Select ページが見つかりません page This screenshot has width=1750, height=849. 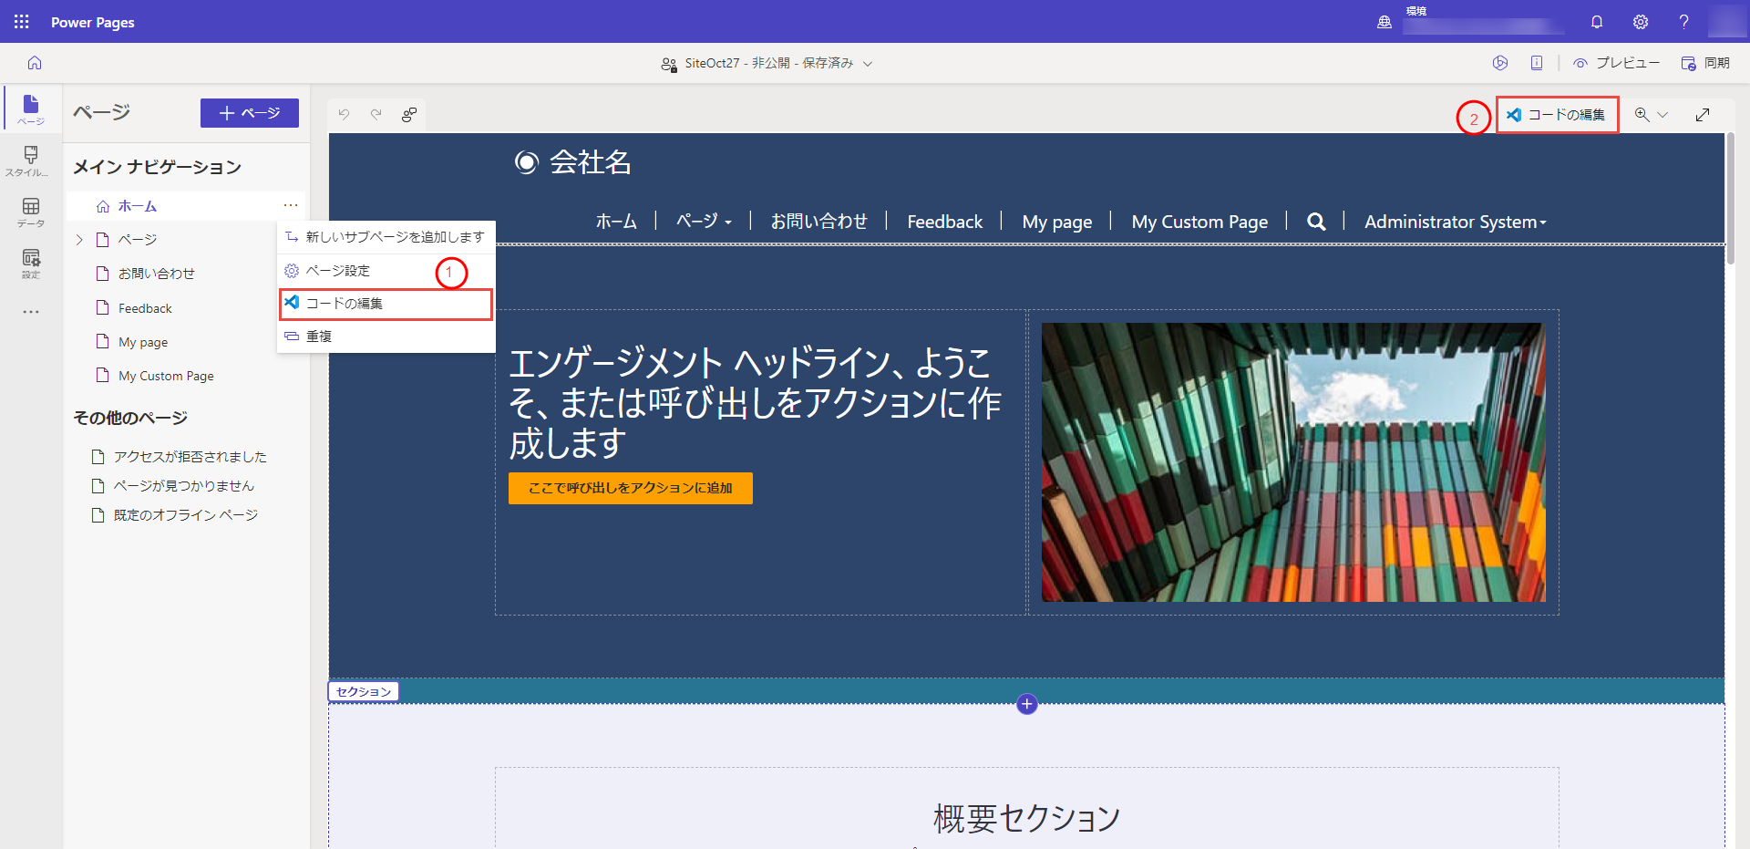pyautogui.click(x=182, y=486)
